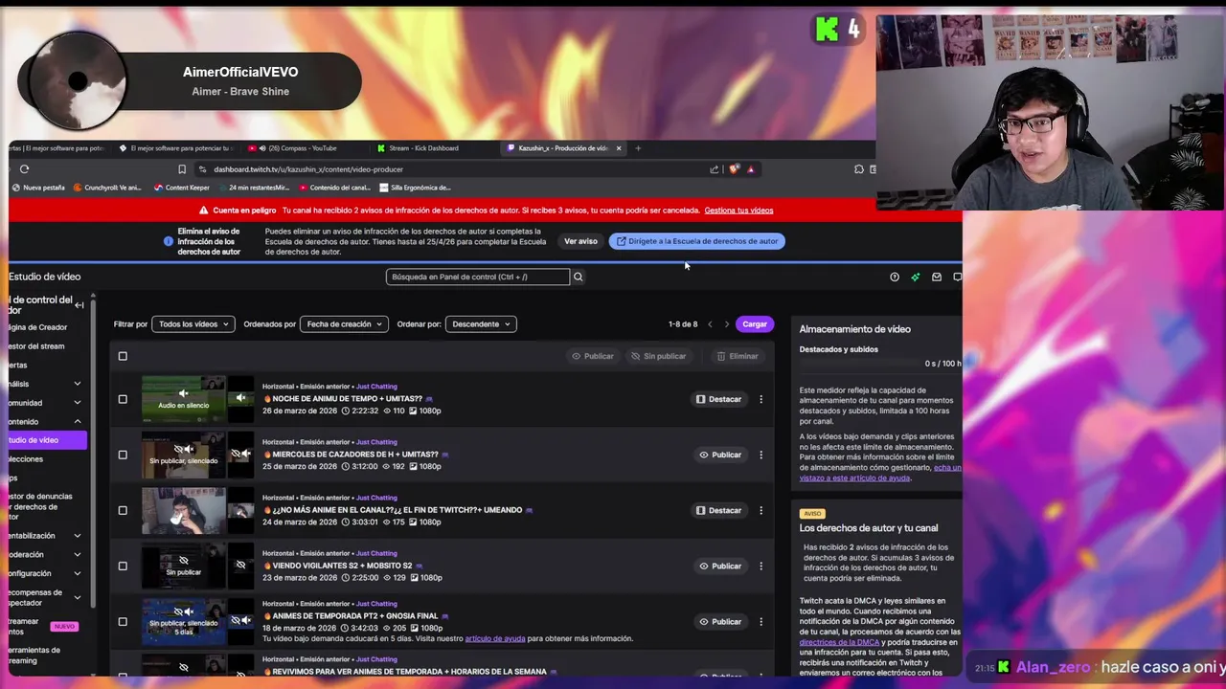1226x689 pixels.
Task: Click the search magnifier next to Búsqueda field
Action: point(578,277)
